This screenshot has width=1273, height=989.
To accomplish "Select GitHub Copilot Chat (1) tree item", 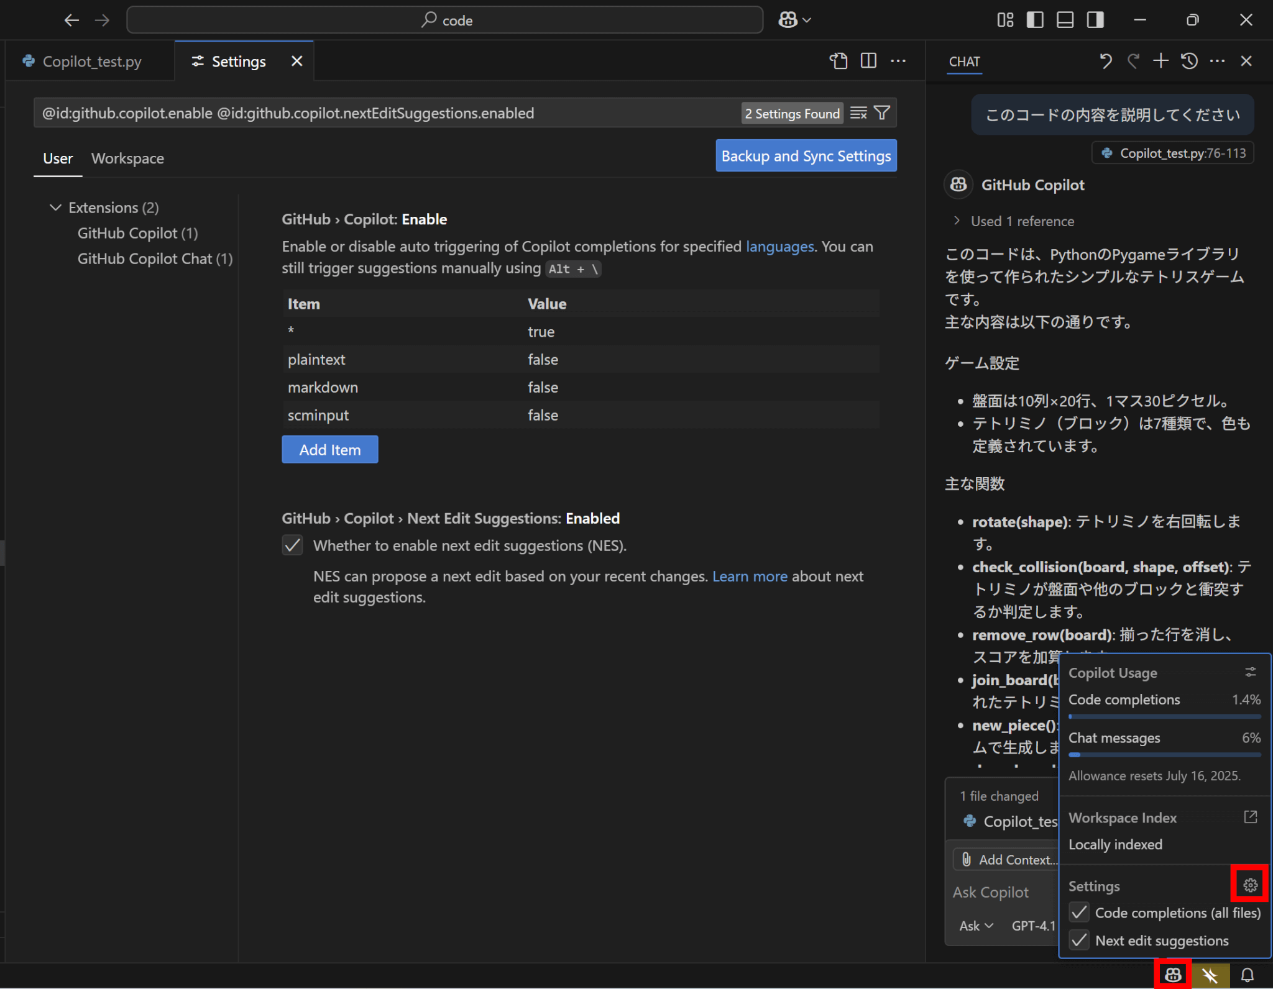I will click(x=155, y=258).
